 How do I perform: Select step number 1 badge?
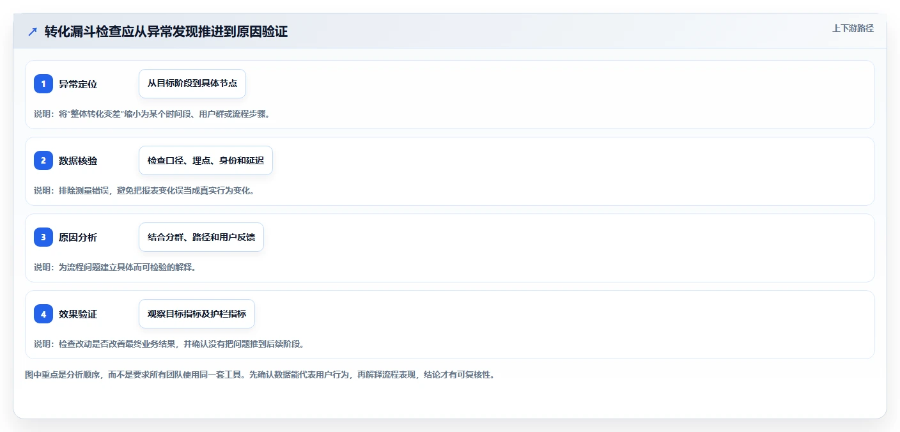pos(43,84)
